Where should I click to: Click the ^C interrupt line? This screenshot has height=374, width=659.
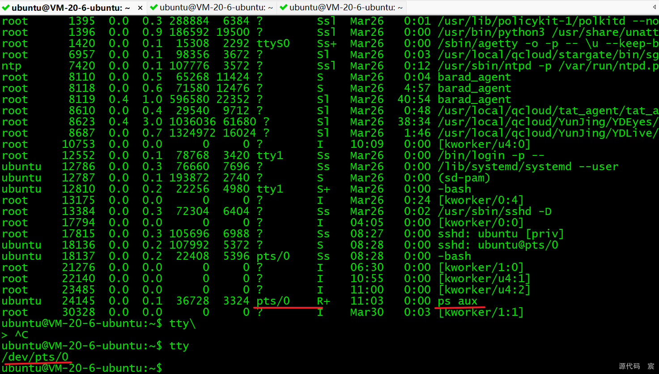[15, 335]
